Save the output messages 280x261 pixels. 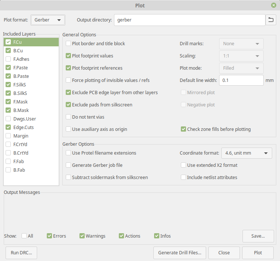click(x=258, y=236)
